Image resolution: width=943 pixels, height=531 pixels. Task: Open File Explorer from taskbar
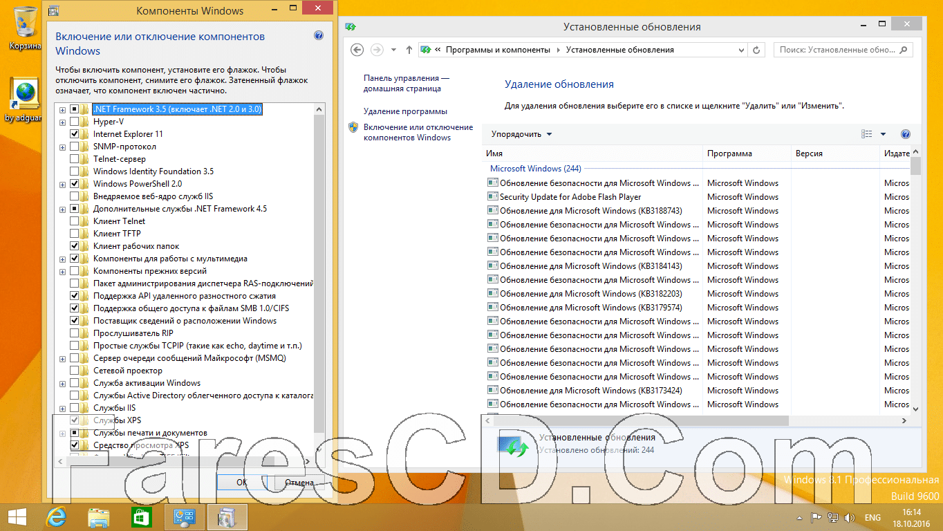click(x=100, y=516)
